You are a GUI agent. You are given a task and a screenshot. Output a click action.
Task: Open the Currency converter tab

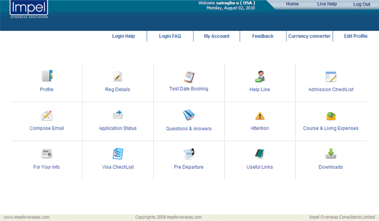click(x=309, y=36)
